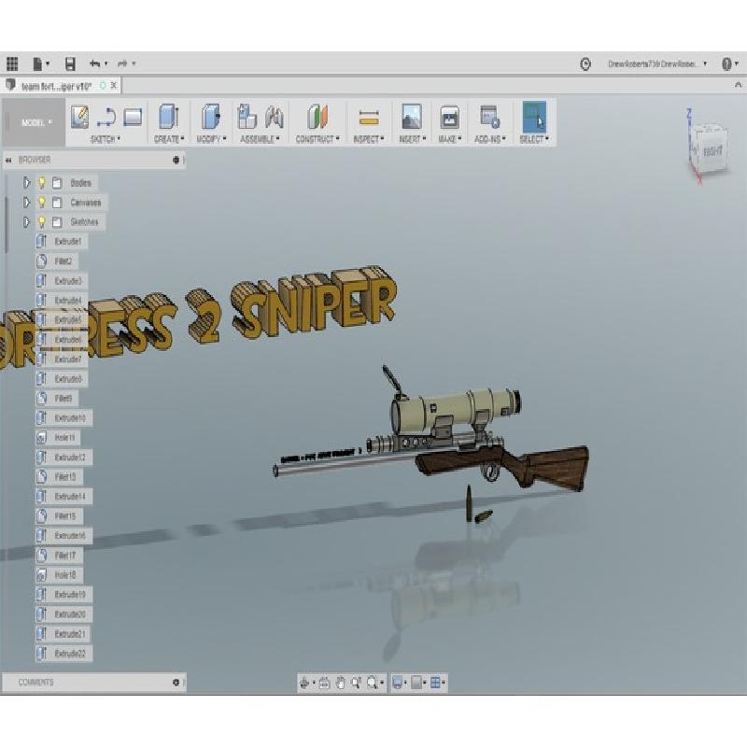
Task: Click the Undo arrow
Action: pyautogui.click(x=95, y=63)
